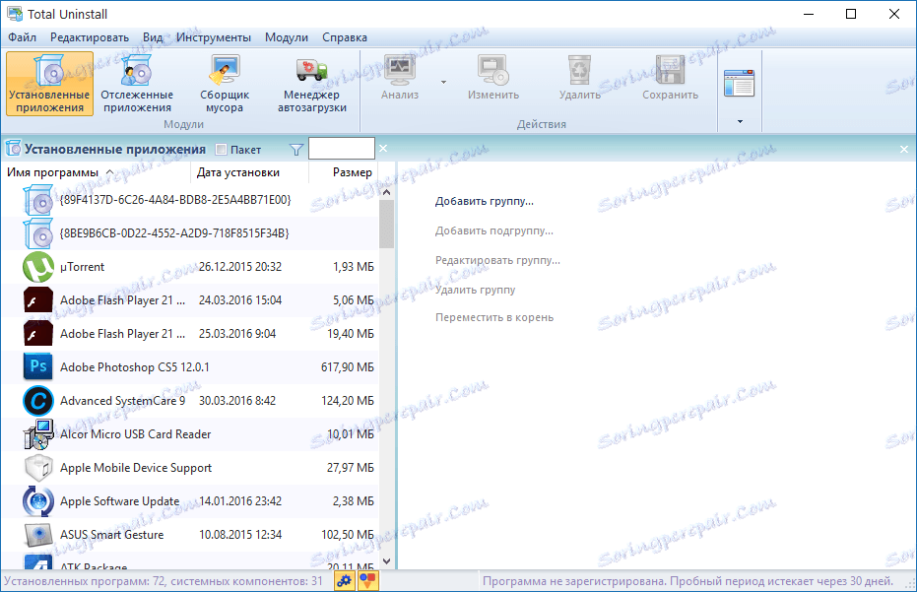The image size is (917, 592).
Task: Click the 26.12.2015 20:32 date cell
Action: coord(240,267)
